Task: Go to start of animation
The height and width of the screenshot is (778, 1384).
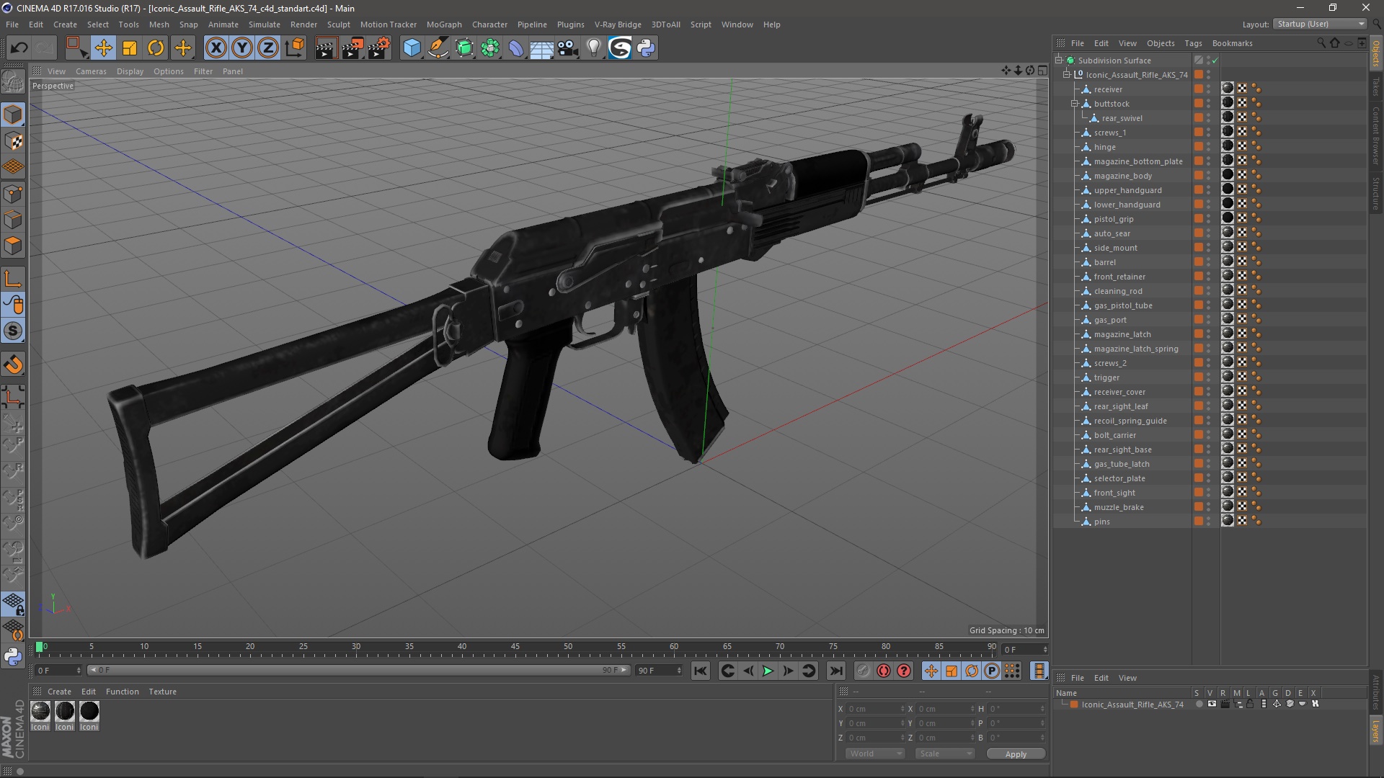Action: (x=700, y=671)
